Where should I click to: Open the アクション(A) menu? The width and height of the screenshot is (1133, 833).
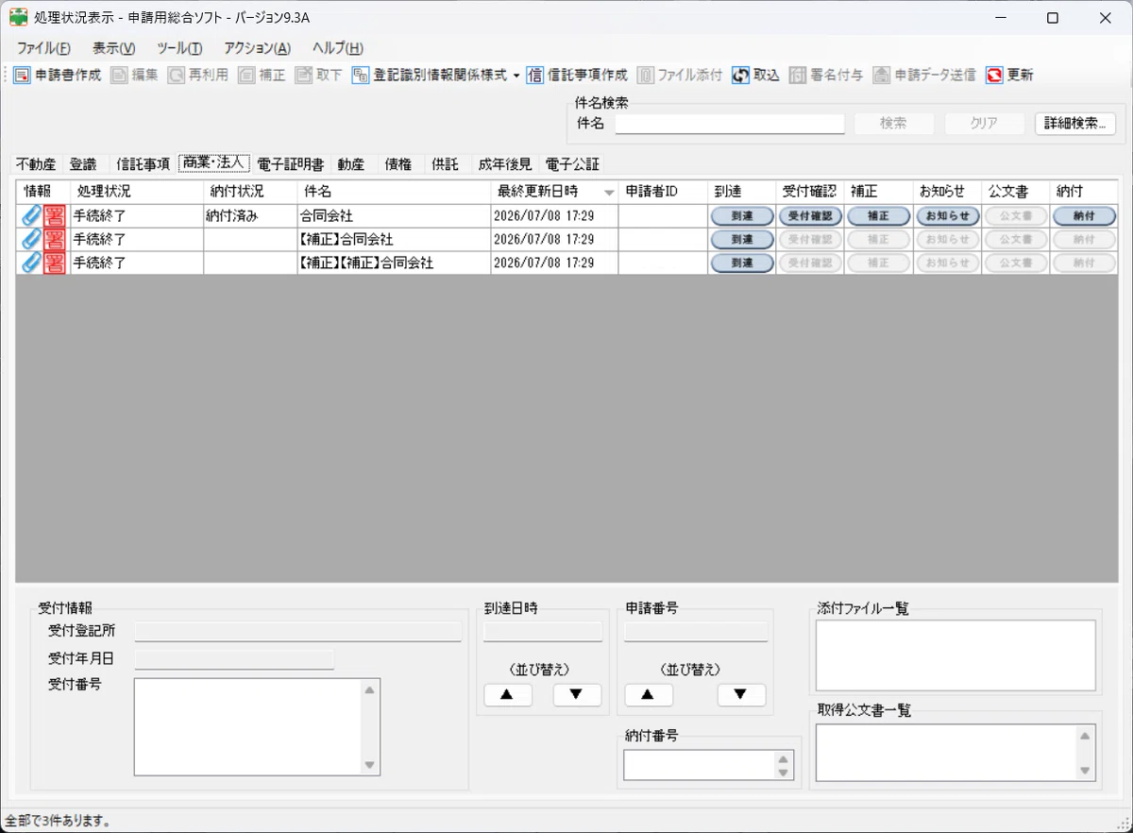pyautogui.click(x=258, y=48)
